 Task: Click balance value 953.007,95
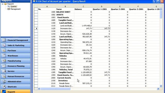coord(87,37)
